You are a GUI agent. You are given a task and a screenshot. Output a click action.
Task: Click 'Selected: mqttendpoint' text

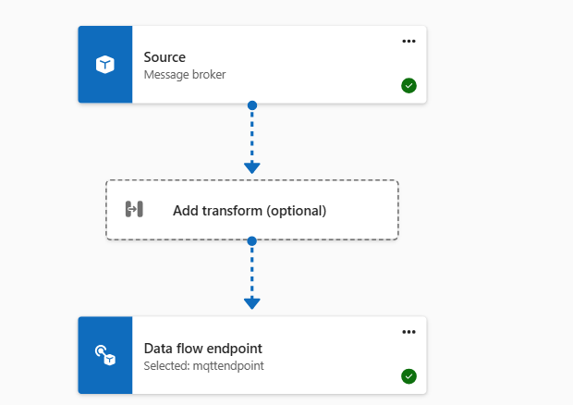click(203, 366)
